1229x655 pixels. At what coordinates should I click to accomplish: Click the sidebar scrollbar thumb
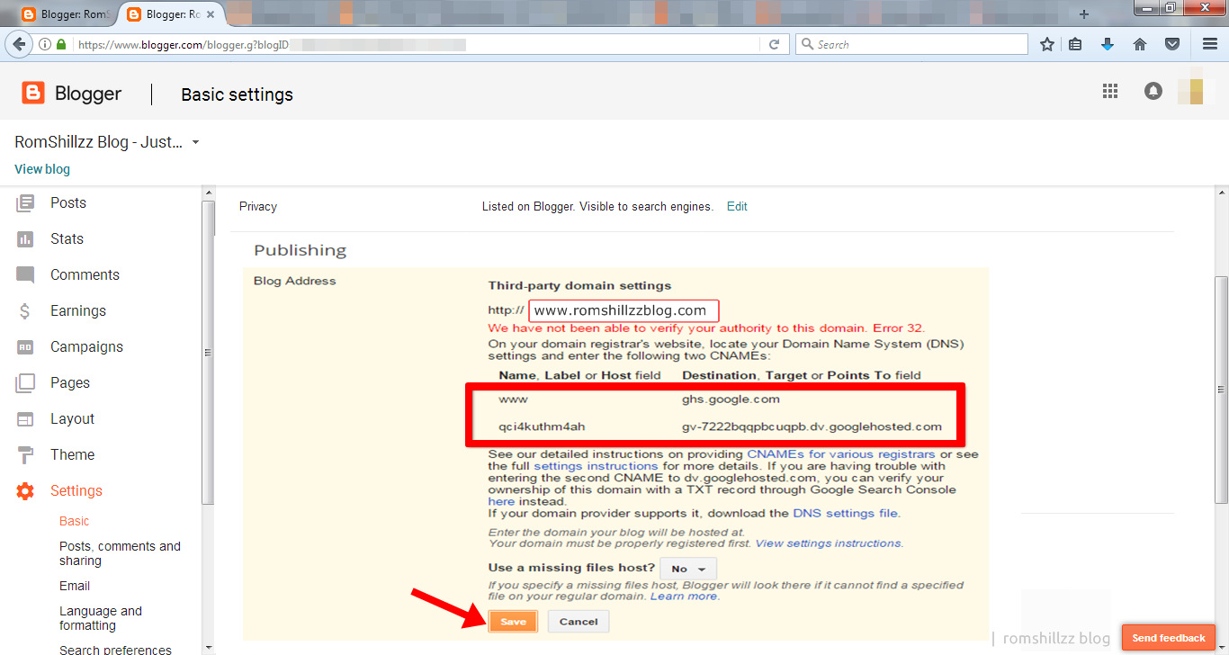[x=208, y=353]
